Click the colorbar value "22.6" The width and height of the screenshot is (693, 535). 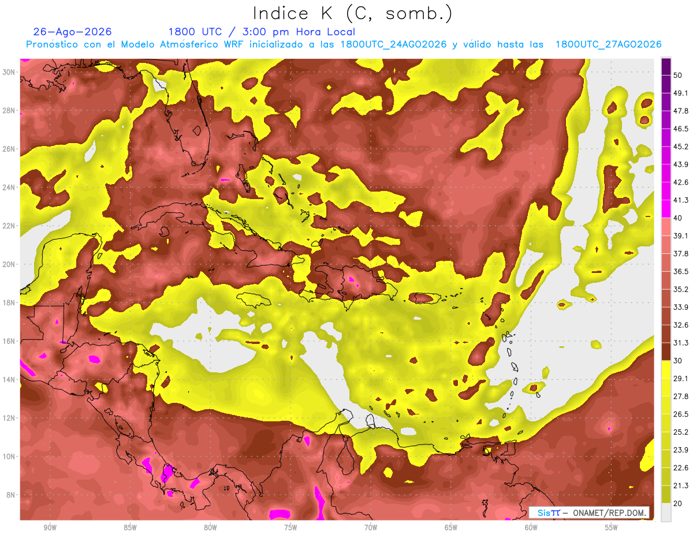[681, 468]
